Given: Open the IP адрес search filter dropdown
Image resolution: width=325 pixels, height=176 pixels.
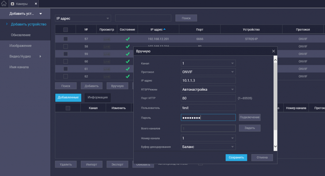Looking at the screenshot, I should click(x=83, y=18).
